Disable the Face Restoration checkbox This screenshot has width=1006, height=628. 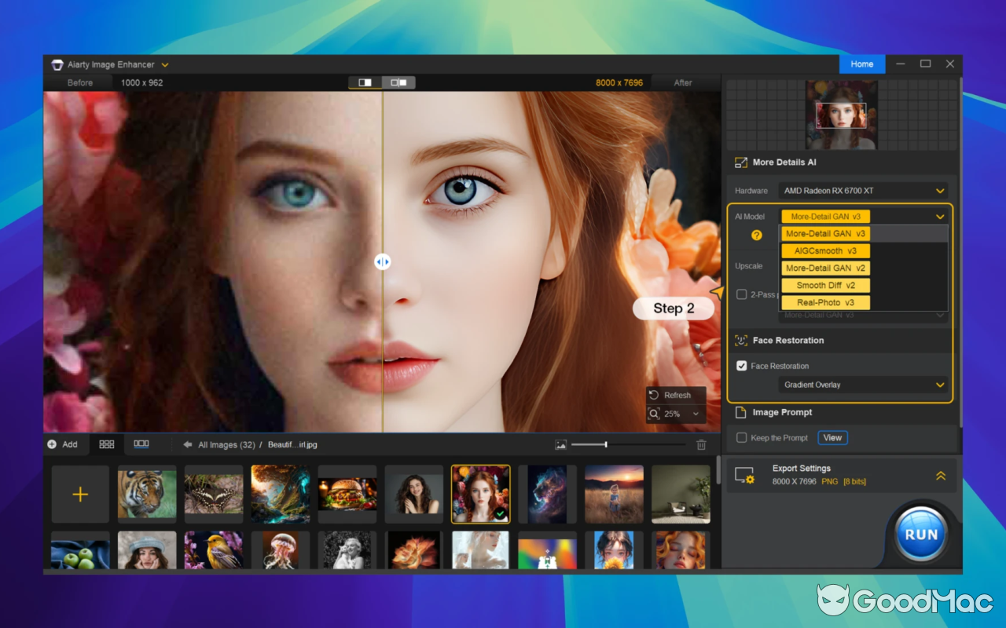(x=740, y=365)
